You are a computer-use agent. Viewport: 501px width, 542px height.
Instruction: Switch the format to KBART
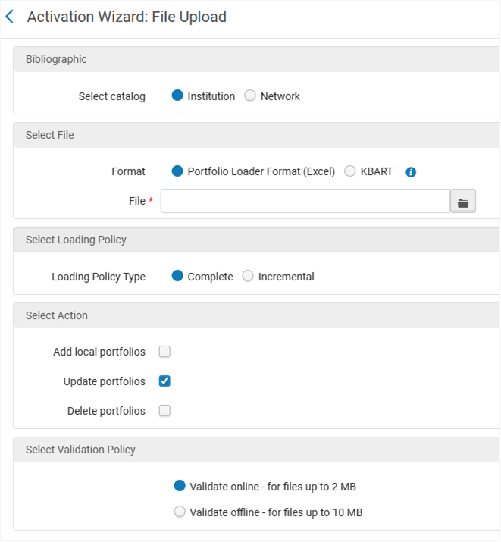coord(350,171)
